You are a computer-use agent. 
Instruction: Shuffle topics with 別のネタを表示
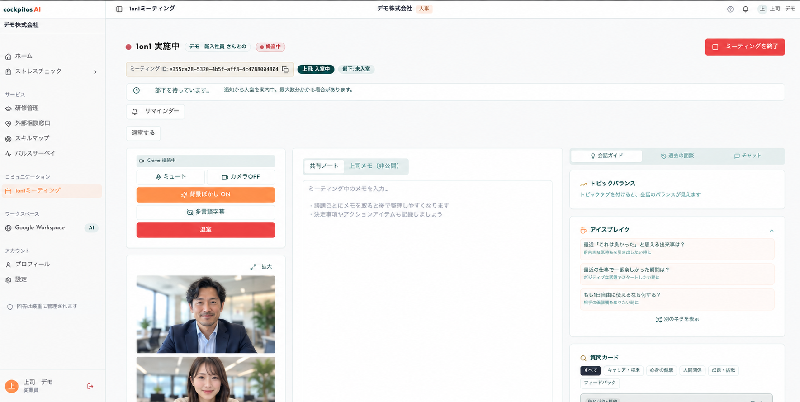coord(677,319)
